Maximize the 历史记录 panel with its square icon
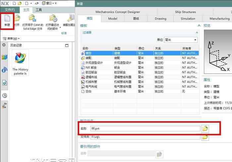Viewport: 232px width, 162px height. click(x=67, y=45)
